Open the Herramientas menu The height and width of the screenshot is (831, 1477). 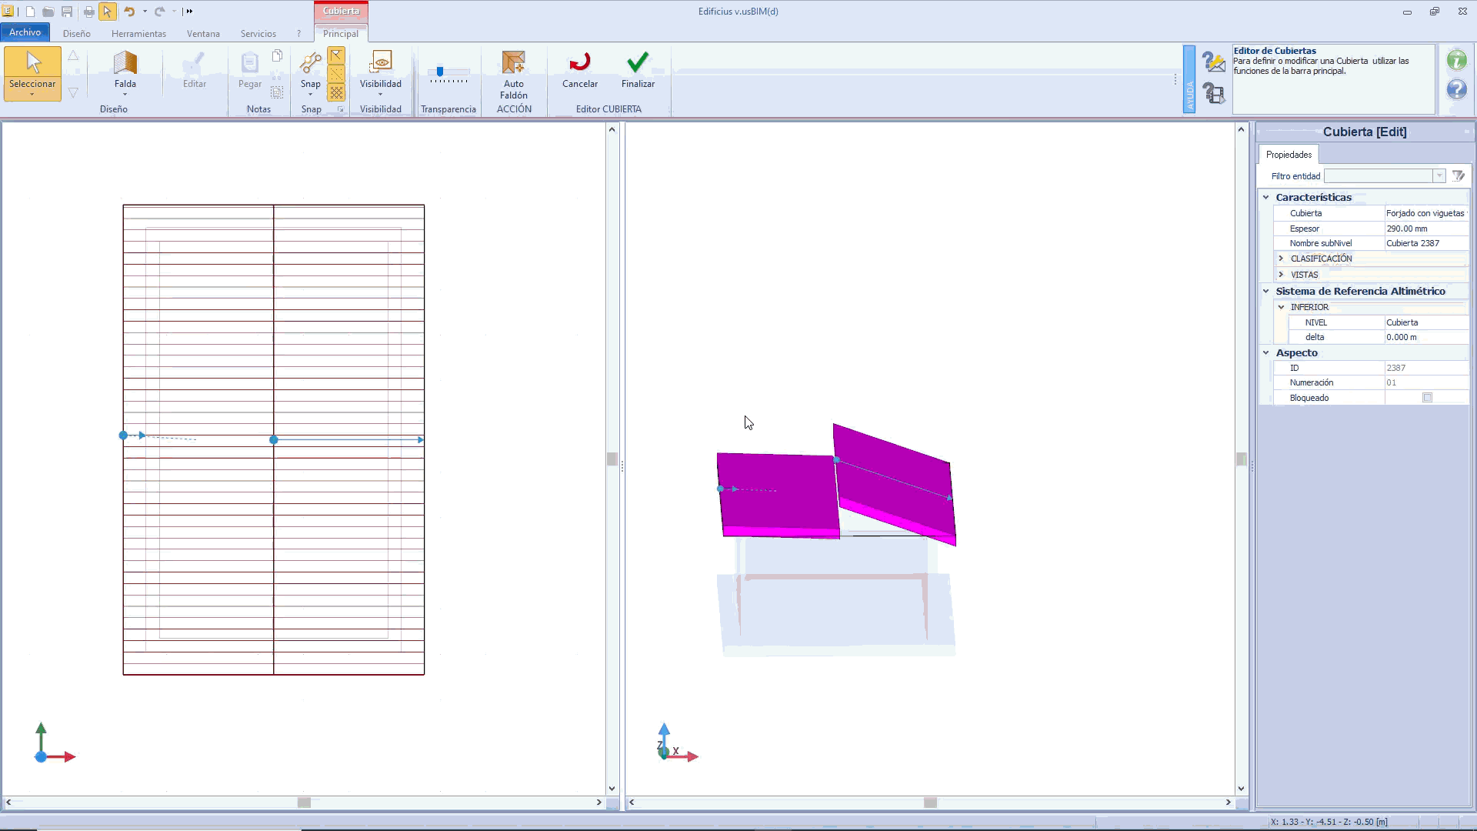point(138,34)
